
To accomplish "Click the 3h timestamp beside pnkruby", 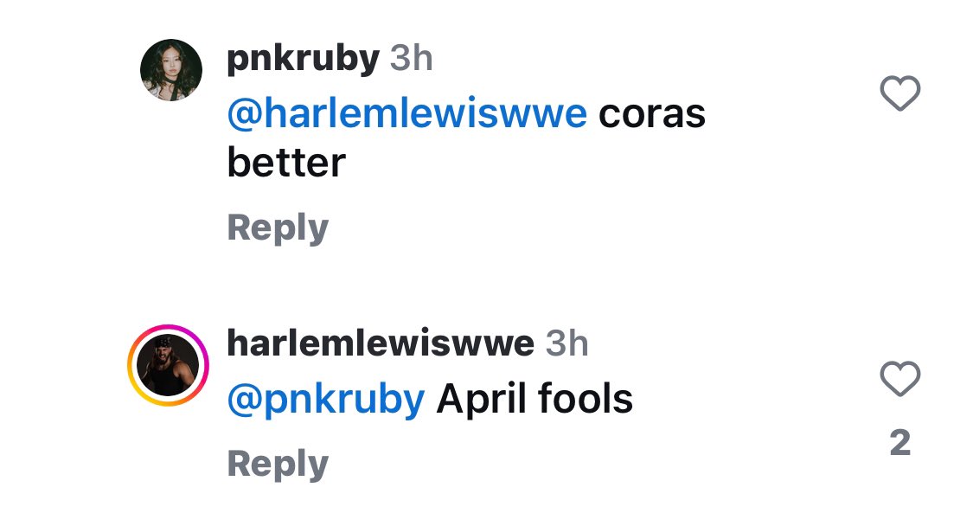I will pos(412,59).
